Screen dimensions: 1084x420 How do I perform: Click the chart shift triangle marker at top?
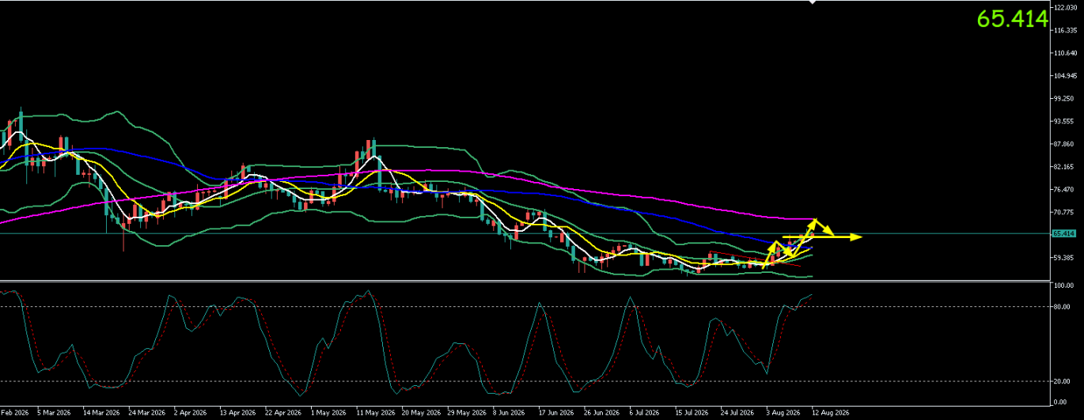point(812,2)
